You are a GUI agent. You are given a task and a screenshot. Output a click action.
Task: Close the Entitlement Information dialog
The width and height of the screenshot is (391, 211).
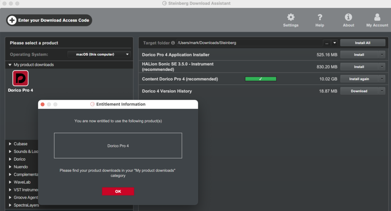pos(43,104)
